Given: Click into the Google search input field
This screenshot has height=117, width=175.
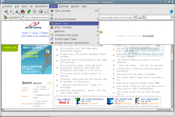Looking at the screenshot, I should coord(158,17).
